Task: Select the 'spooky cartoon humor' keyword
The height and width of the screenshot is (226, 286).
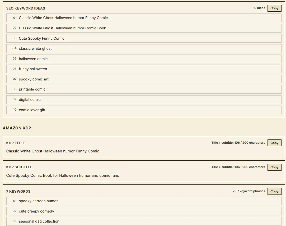Action: pos(144,201)
